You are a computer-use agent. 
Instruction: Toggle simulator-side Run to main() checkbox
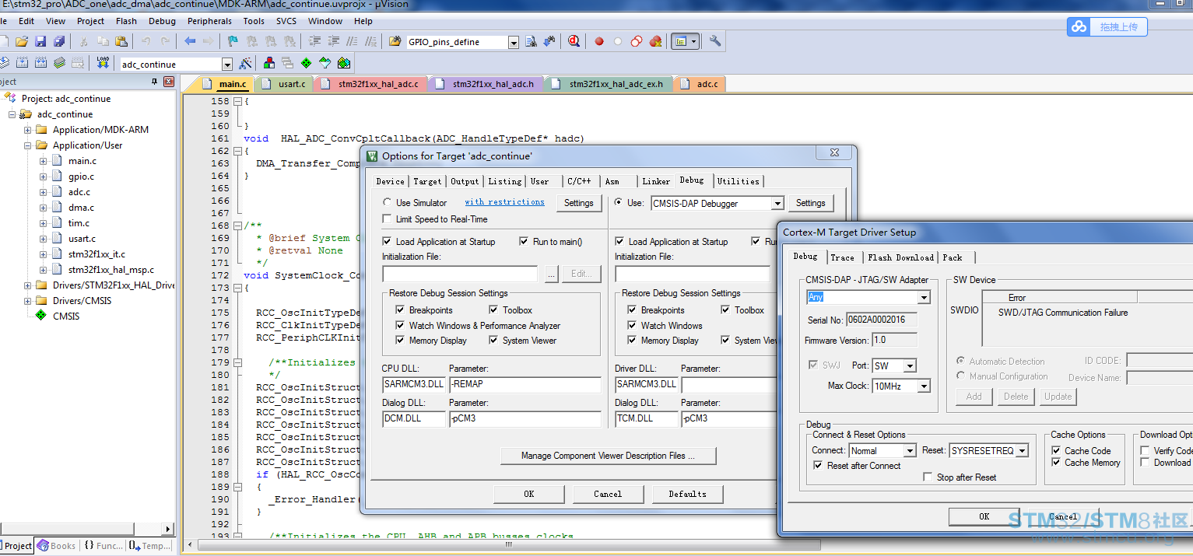[x=524, y=242]
